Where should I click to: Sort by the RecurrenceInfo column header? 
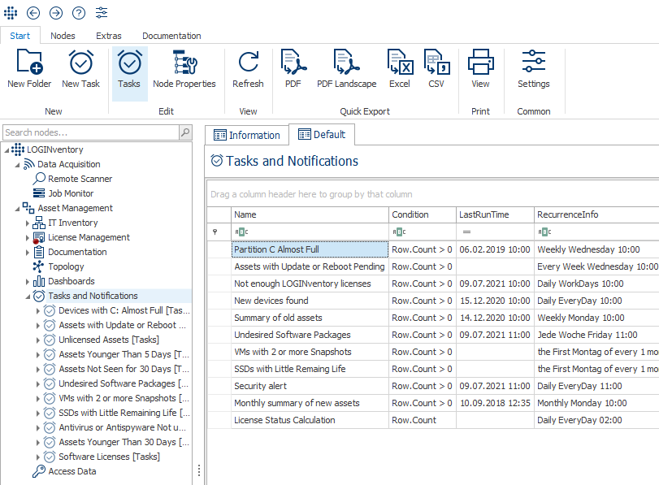click(x=593, y=214)
